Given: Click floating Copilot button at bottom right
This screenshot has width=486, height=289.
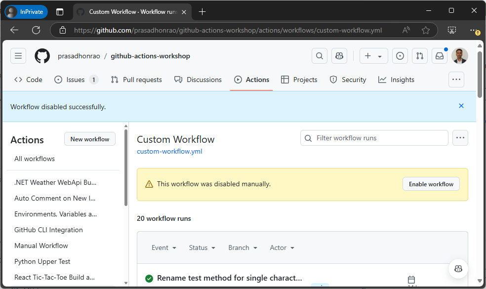Looking at the screenshot, I should pos(458,269).
